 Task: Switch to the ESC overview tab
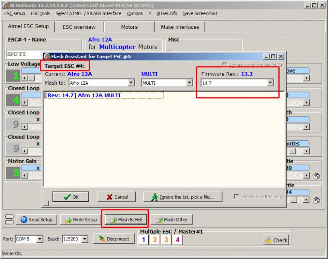tap(79, 27)
